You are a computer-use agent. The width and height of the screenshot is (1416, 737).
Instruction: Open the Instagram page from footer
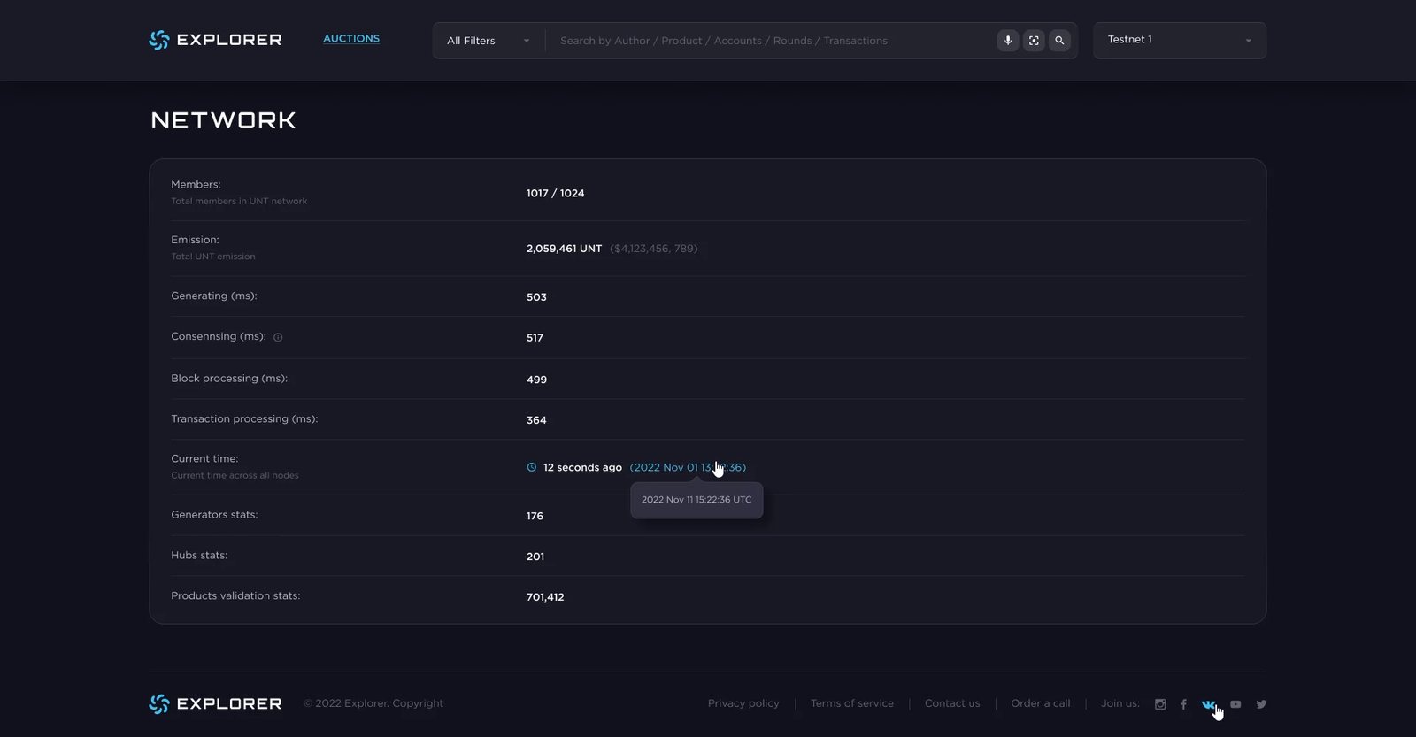1160,704
